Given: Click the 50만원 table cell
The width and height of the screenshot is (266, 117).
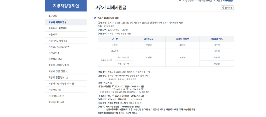Looking at the screenshot, I should (183, 58).
